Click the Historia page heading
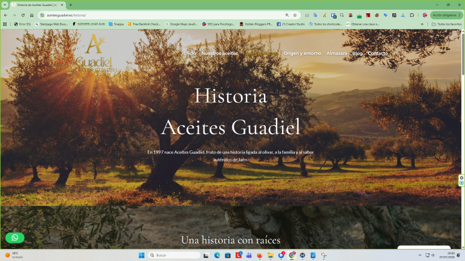 (231, 96)
